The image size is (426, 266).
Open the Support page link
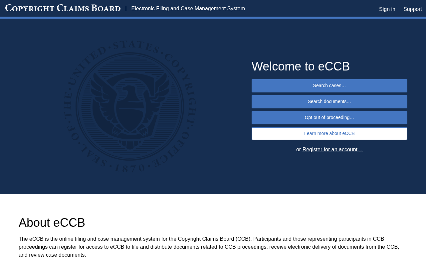(413, 9)
